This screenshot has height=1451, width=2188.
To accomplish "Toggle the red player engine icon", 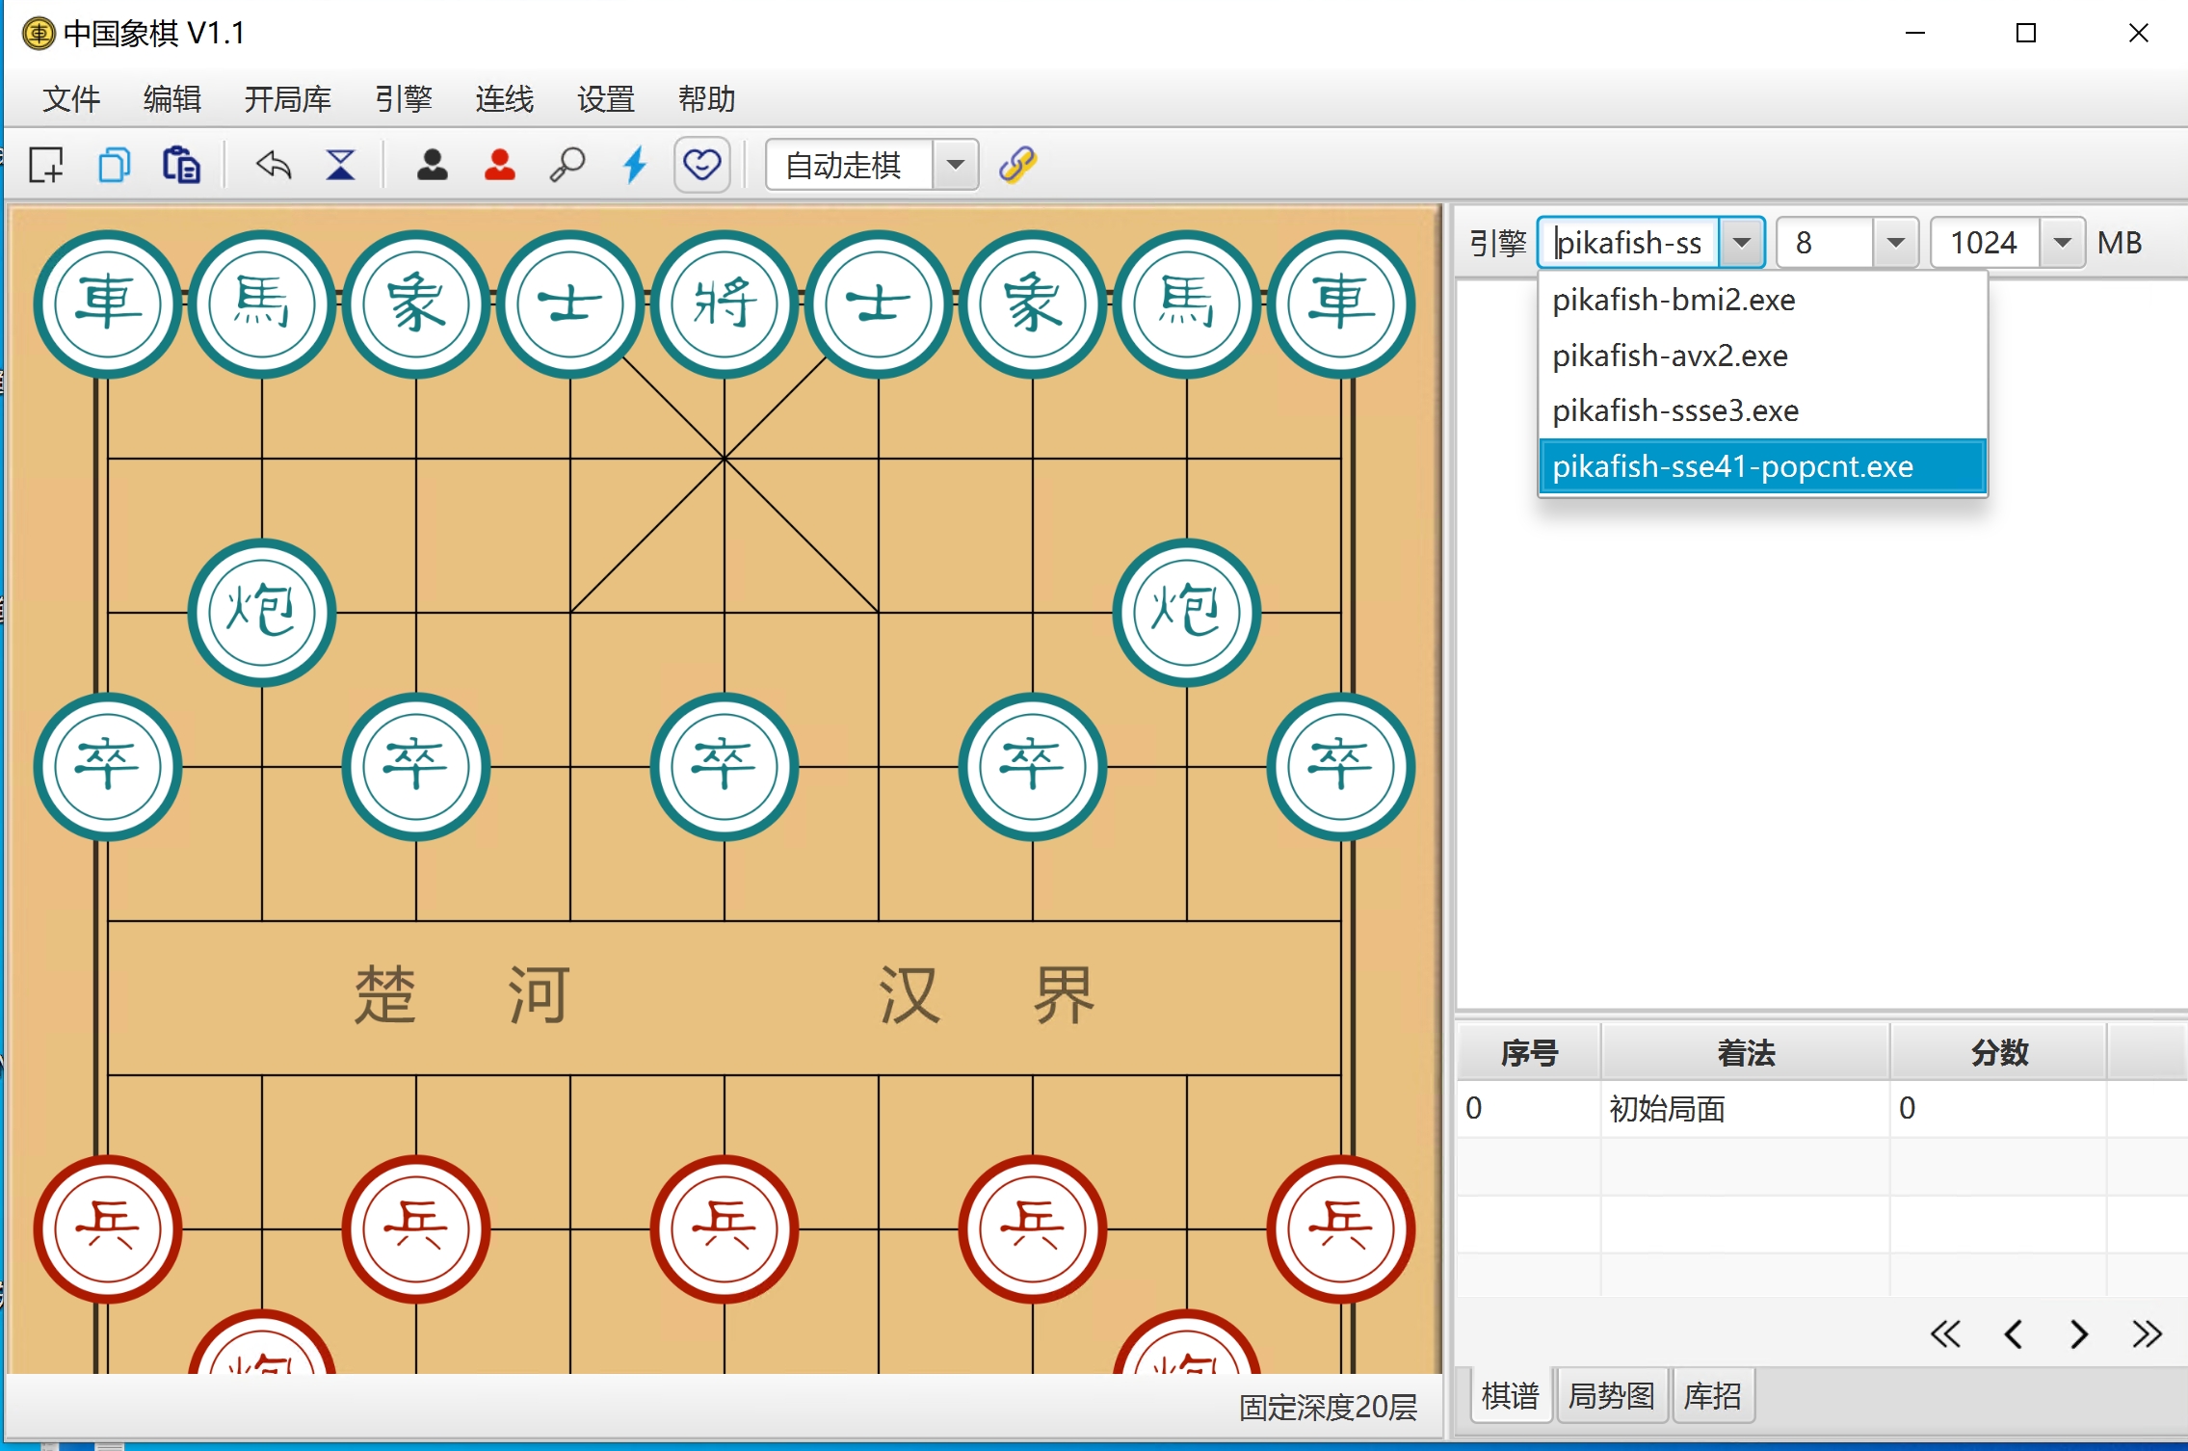I will click(x=499, y=165).
